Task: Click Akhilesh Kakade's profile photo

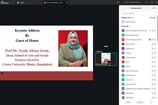Action: point(123,57)
